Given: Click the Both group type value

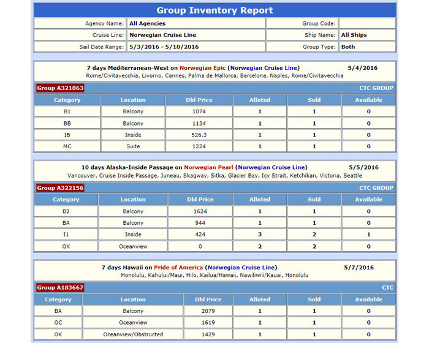Looking at the screenshot, I should (x=348, y=47).
